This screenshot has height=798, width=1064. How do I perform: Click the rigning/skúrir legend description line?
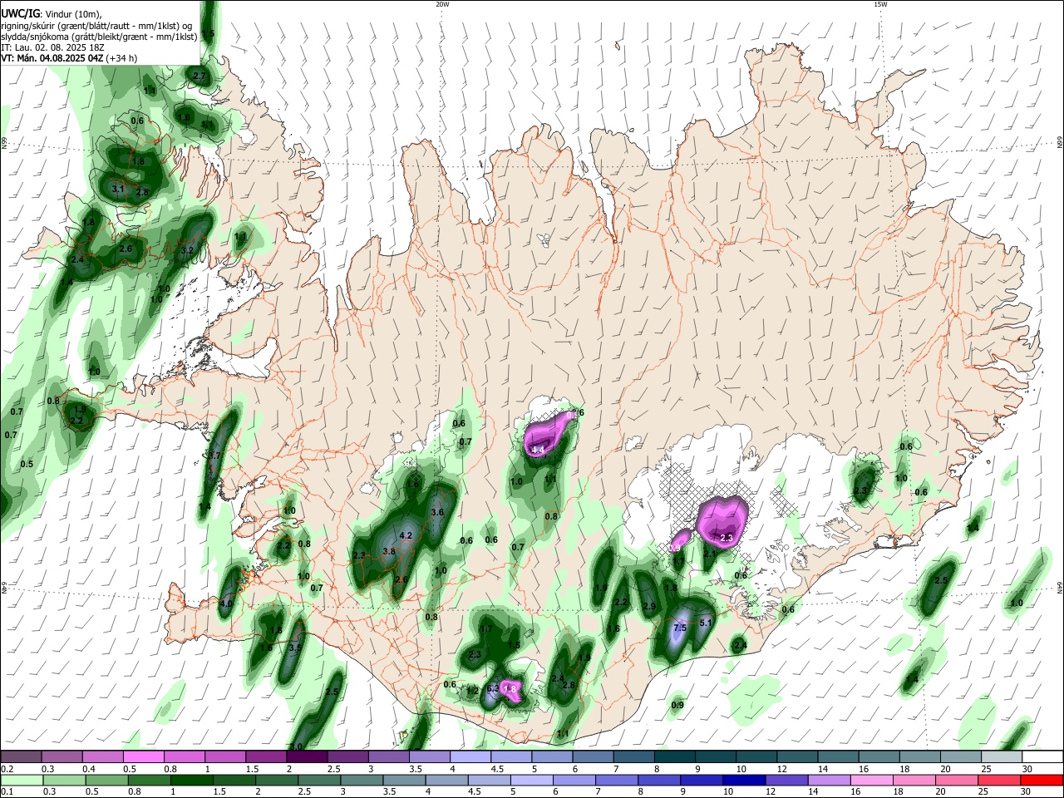[96, 26]
